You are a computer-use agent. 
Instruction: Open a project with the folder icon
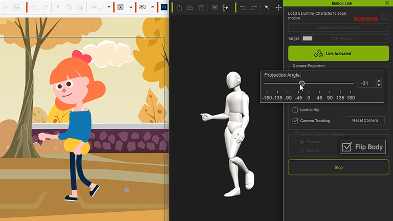click(x=190, y=7)
